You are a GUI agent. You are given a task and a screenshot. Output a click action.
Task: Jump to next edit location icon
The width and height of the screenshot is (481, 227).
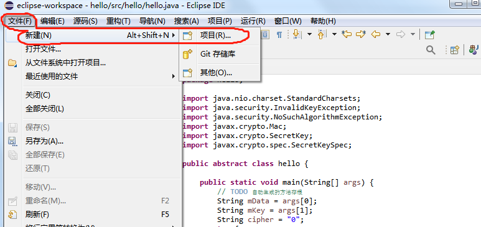point(361,34)
